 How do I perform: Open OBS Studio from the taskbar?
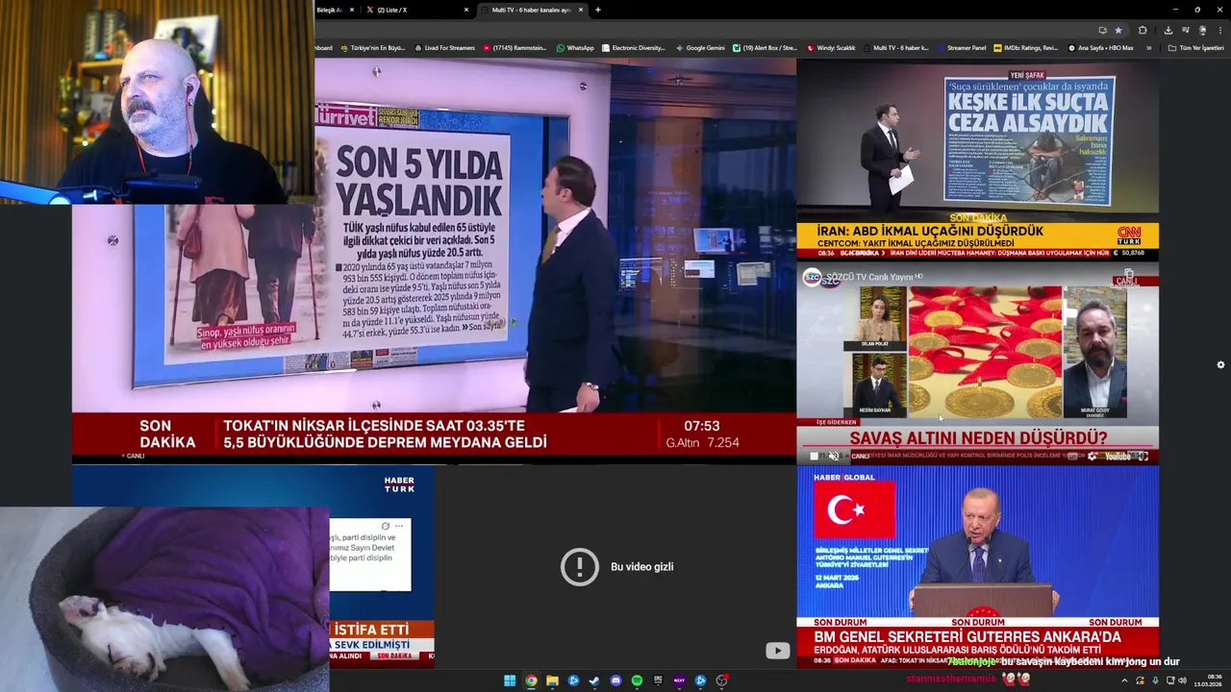pyautogui.click(x=721, y=680)
